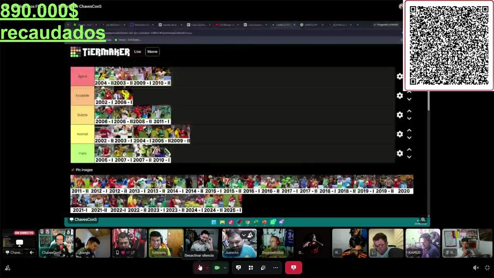This screenshot has width=494, height=278.
Task: Switch to the Meme tab in TierMaker
Action: [x=152, y=52]
